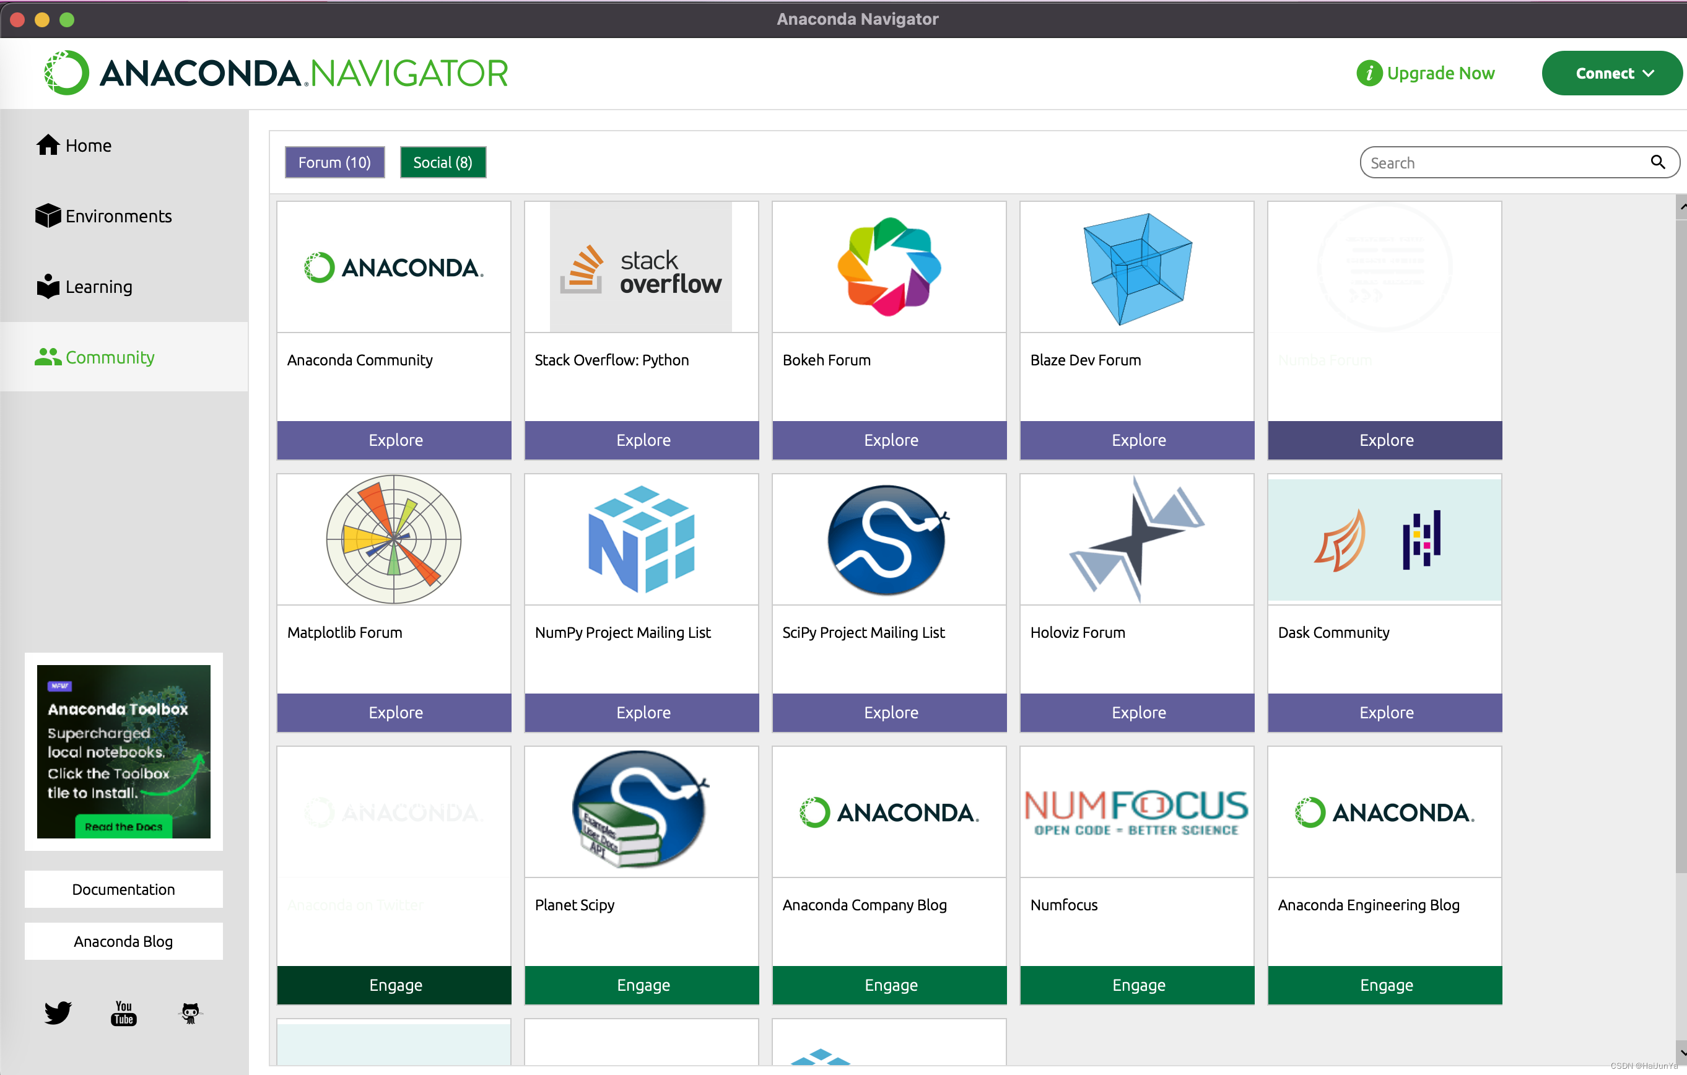Click the search magnifier icon
Image resolution: width=1687 pixels, height=1075 pixels.
point(1657,162)
